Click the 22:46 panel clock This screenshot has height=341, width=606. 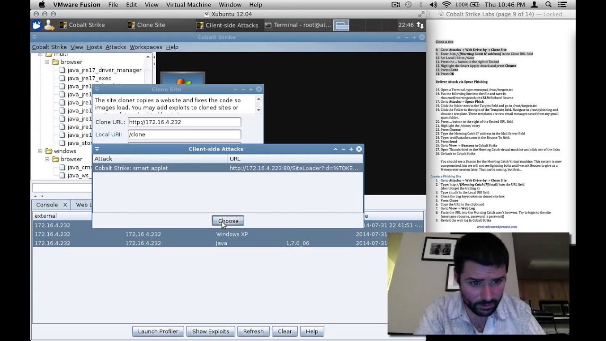pyautogui.click(x=406, y=25)
